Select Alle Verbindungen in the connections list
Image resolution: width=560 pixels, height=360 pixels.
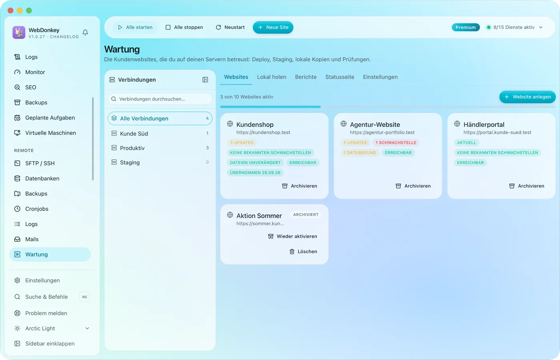pos(160,118)
